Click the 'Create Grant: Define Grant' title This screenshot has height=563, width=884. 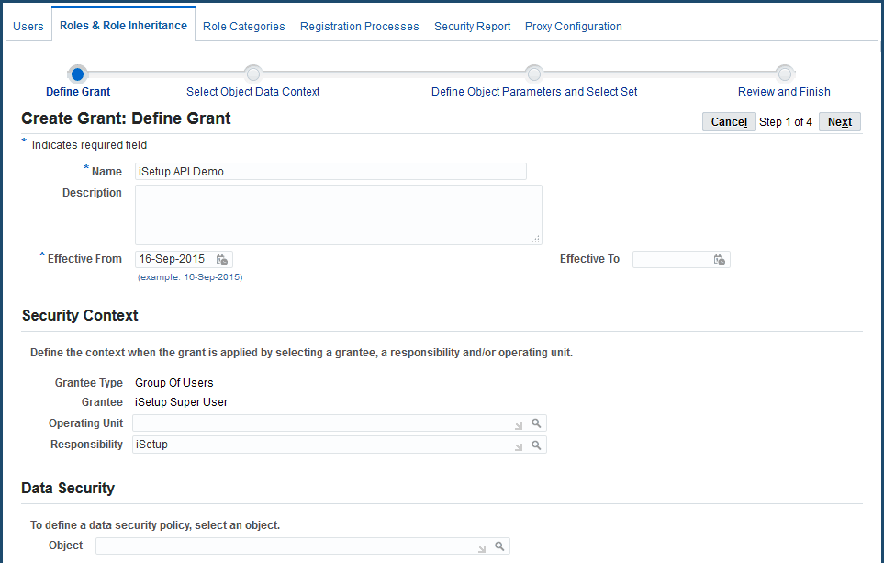127,118
